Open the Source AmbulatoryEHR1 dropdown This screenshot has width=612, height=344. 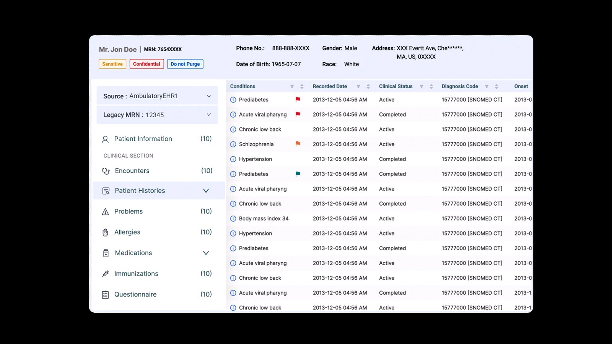tap(157, 96)
